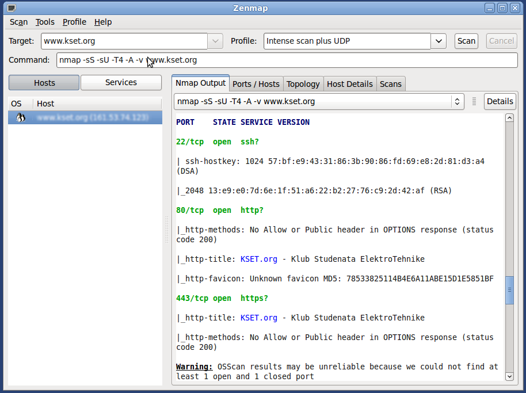Sort host list by OS column header
The image size is (526, 393).
[x=20, y=104]
